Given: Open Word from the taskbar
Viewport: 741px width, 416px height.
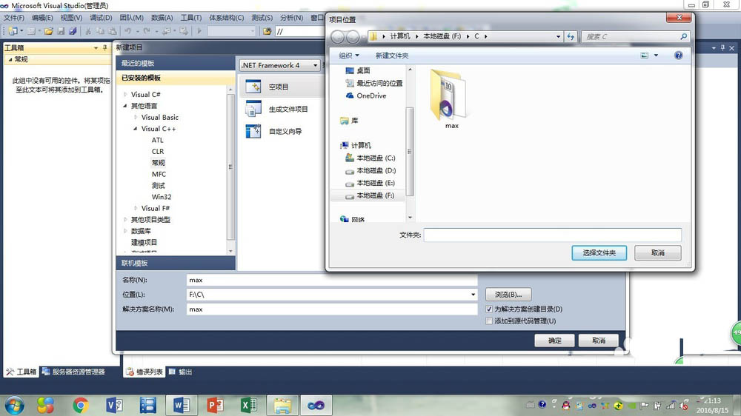Looking at the screenshot, I should tap(182, 405).
